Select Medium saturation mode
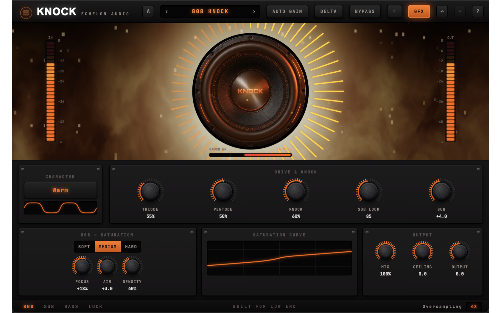Screen dimensions: 501x313 108,247
